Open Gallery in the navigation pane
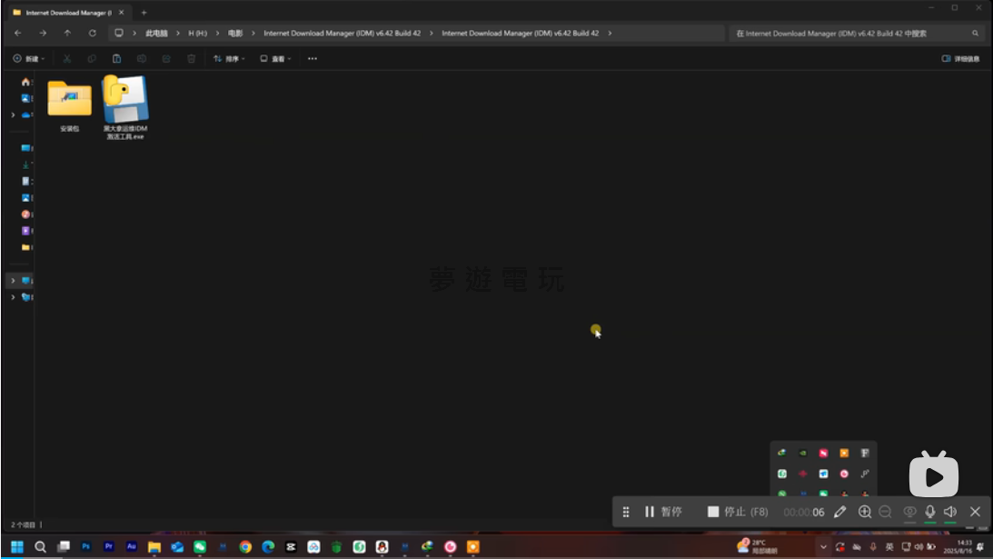 [x=26, y=98]
